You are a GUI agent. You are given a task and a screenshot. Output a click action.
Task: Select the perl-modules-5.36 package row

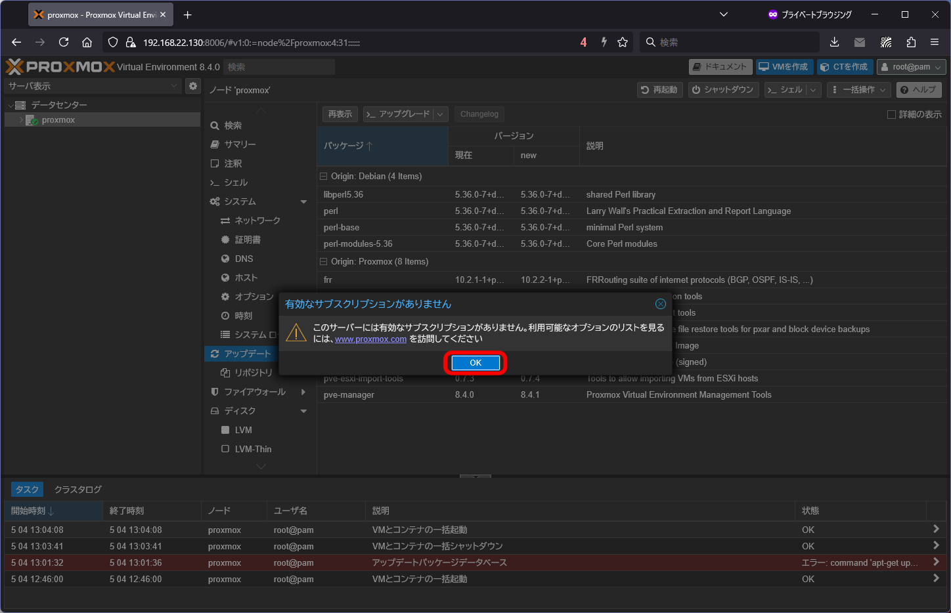coord(632,244)
